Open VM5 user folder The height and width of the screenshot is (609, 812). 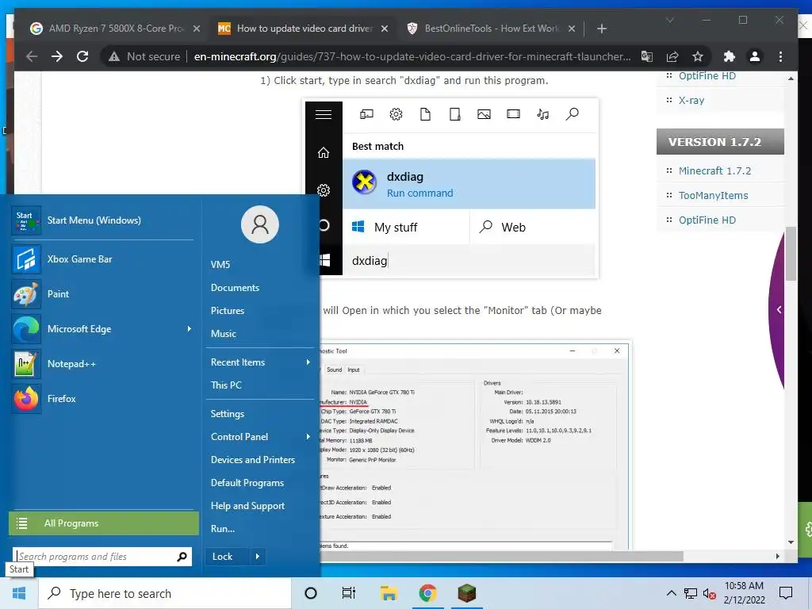(x=220, y=265)
